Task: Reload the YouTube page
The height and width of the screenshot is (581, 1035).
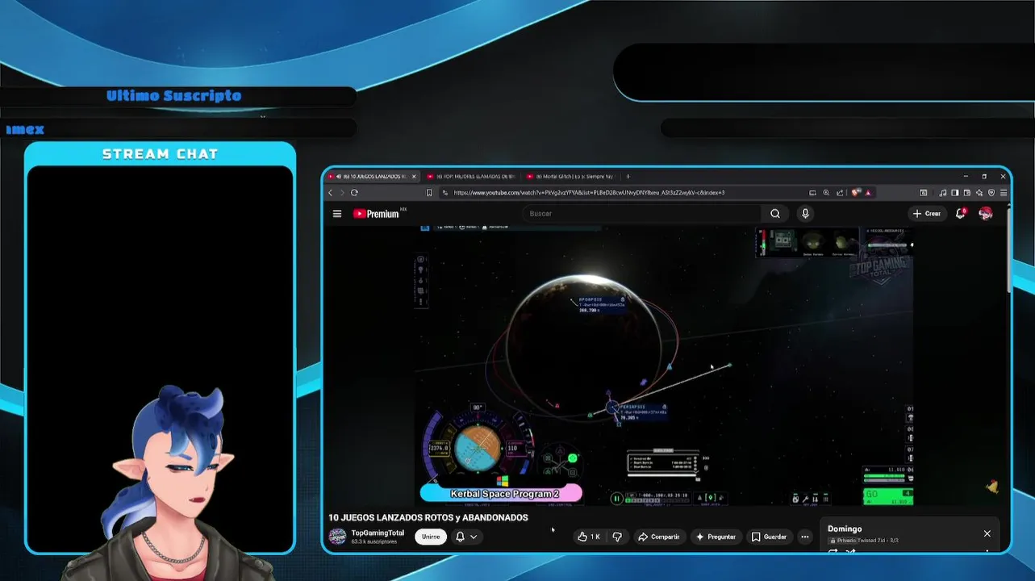Action: point(354,193)
